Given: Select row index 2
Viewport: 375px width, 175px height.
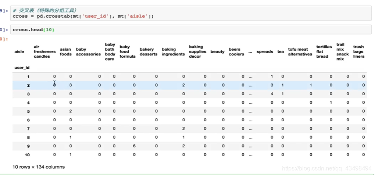Looking at the screenshot, I should click(28, 85).
